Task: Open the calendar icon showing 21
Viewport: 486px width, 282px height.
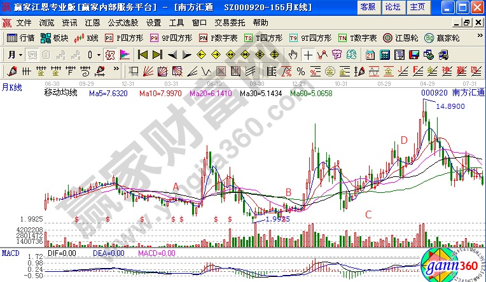Action: (370, 55)
